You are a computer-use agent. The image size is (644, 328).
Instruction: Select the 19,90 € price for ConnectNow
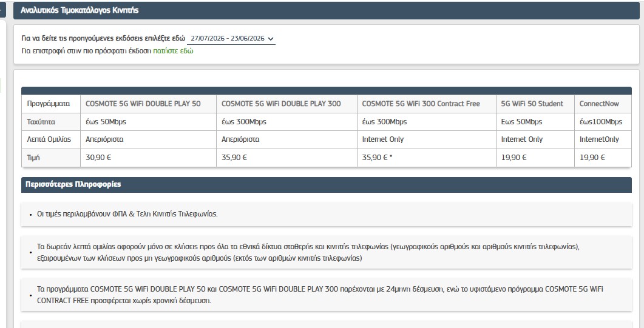(x=603, y=158)
